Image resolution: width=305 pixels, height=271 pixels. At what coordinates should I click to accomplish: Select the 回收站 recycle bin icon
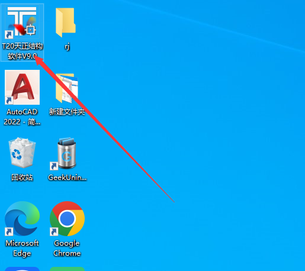click(x=22, y=153)
